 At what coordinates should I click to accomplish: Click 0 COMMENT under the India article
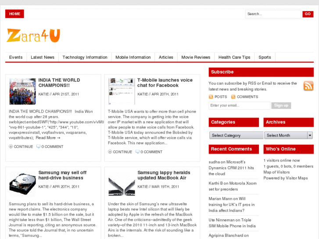tap(52, 146)
